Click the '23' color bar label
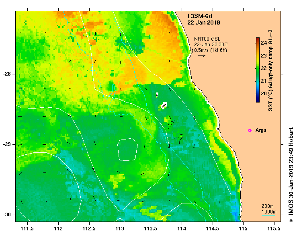297x238 pixels. [x=264, y=56]
